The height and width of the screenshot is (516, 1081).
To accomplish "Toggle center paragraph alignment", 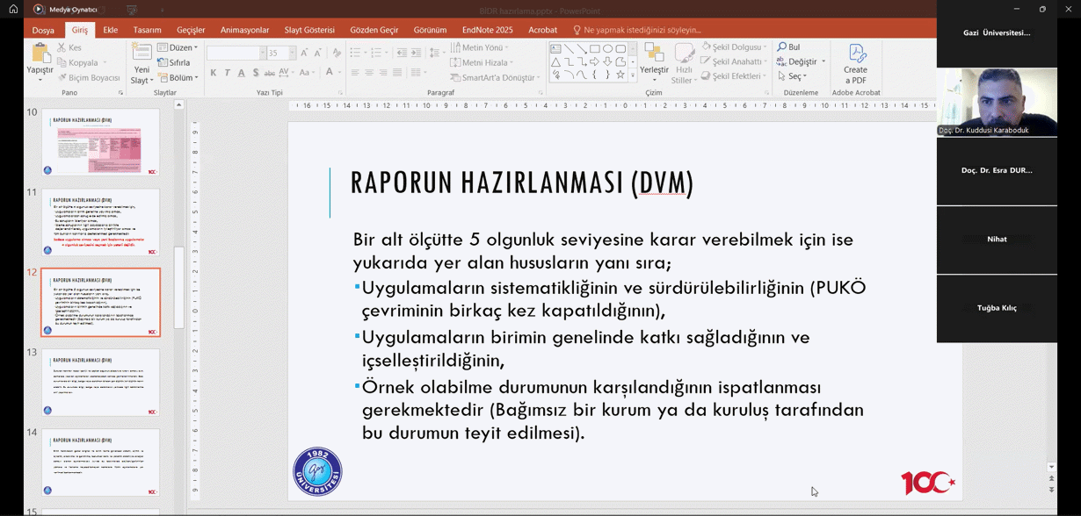I will [367, 72].
